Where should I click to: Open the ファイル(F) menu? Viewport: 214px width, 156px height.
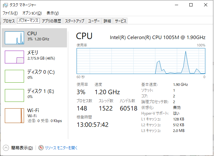[10, 13]
